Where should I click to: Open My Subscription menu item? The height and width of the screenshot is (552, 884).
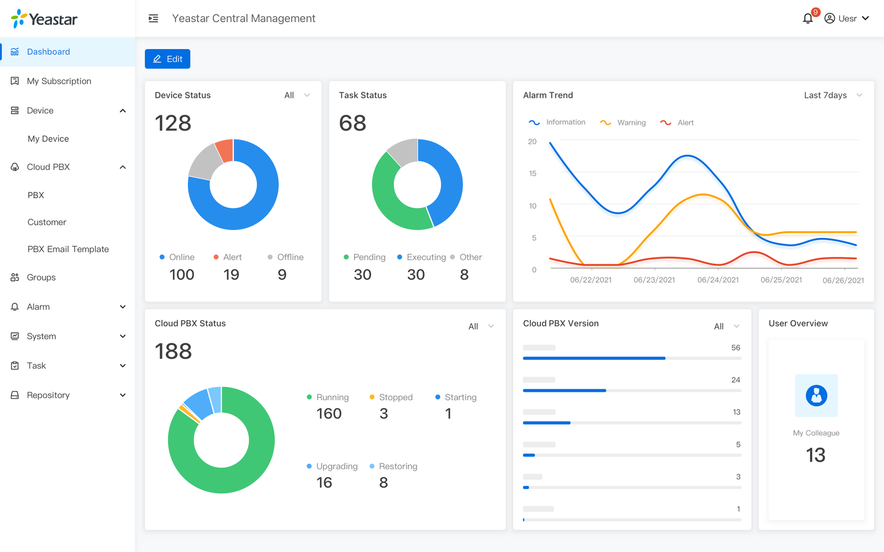click(67, 81)
